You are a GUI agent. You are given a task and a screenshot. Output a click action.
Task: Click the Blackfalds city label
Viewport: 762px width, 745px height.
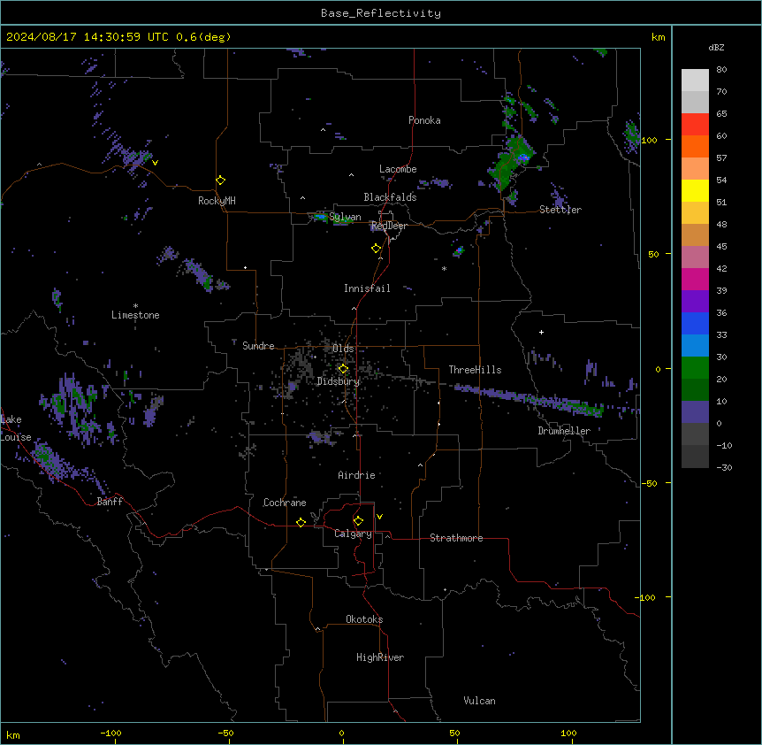click(x=390, y=197)
